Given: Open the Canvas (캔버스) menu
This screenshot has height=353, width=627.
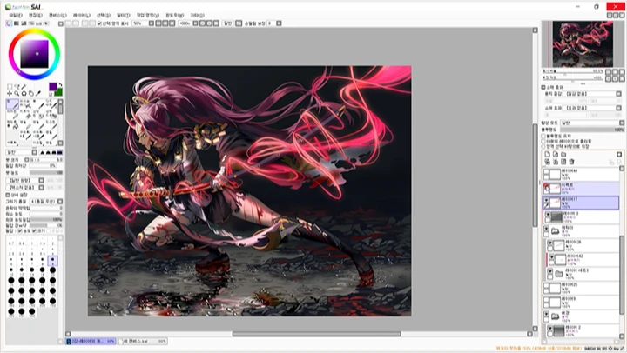Looking at the screenshot, I should (x=57, y=15).
